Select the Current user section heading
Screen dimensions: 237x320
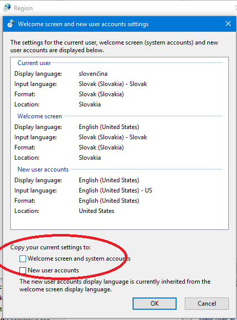coord(34,63)
